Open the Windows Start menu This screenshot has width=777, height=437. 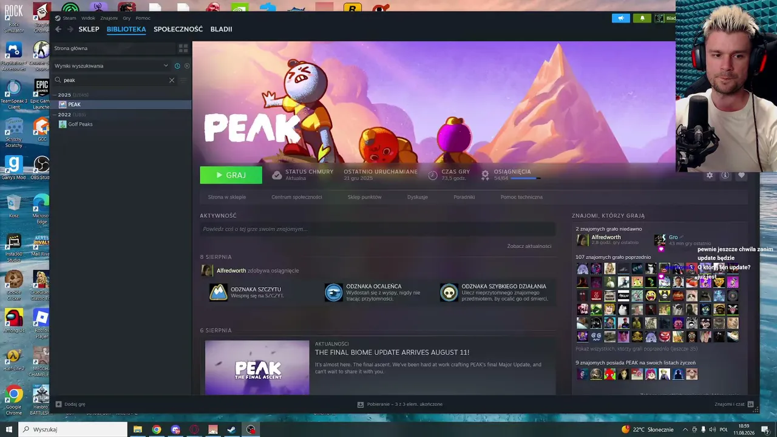(9, 429)
